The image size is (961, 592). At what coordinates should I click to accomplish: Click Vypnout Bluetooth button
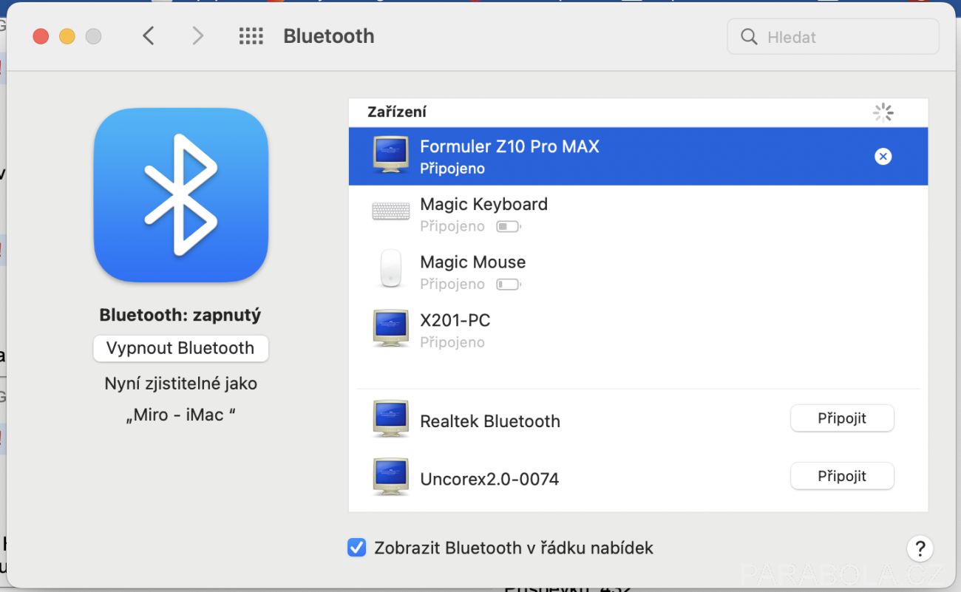click(x=181, y=348)
